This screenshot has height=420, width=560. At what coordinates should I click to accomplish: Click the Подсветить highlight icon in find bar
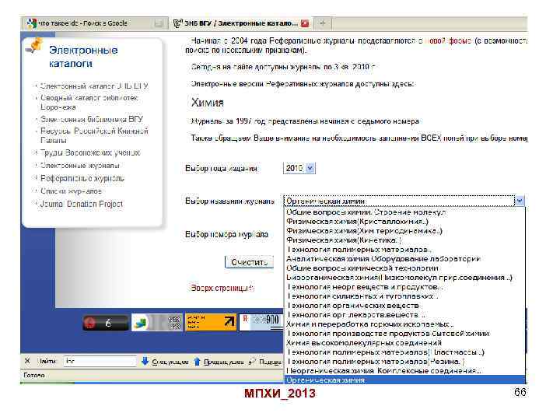[x=253, y=362]
